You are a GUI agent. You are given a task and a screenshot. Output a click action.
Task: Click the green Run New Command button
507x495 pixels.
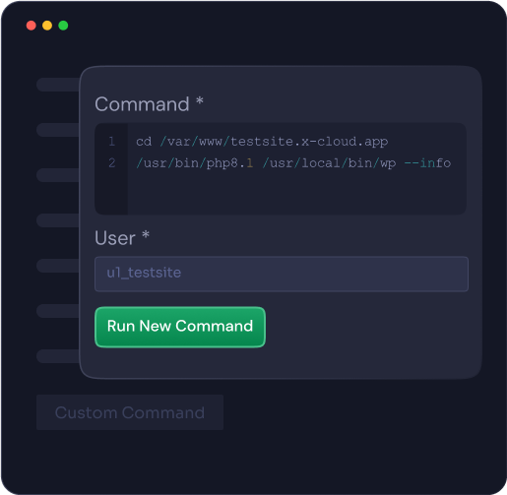(180, 327)
